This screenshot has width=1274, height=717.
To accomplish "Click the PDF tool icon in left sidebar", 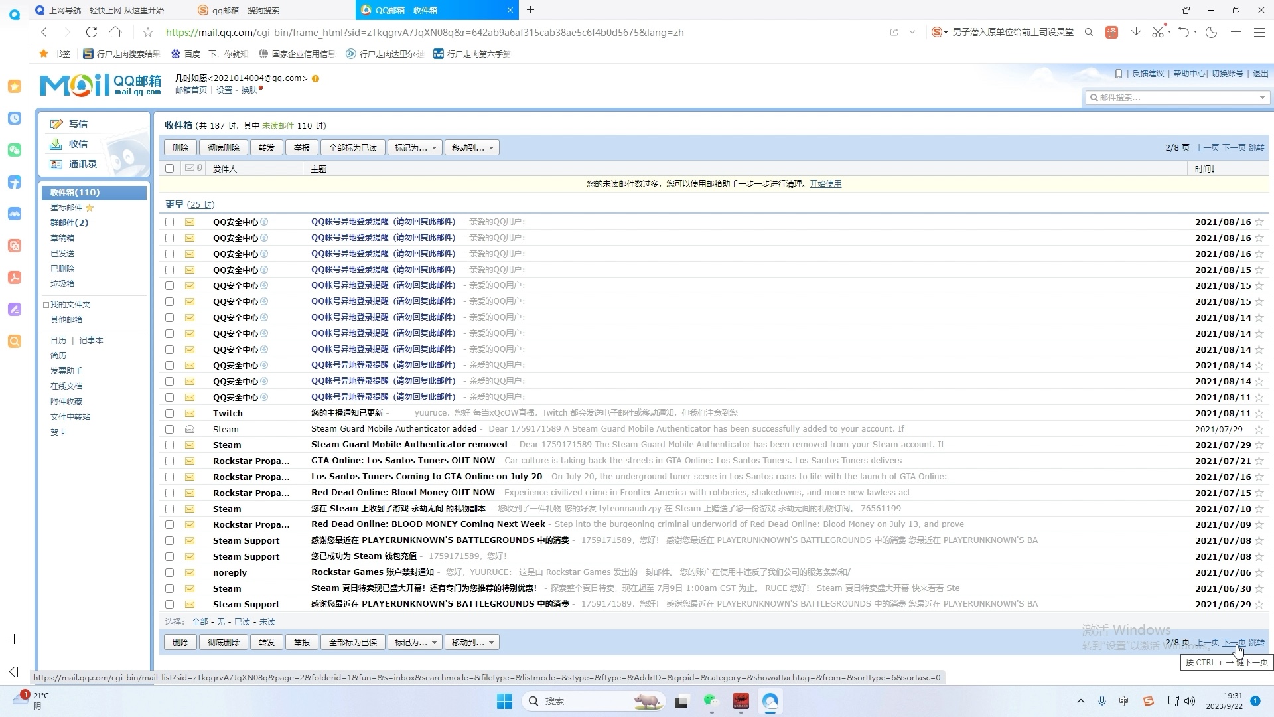I will [15, 278].
